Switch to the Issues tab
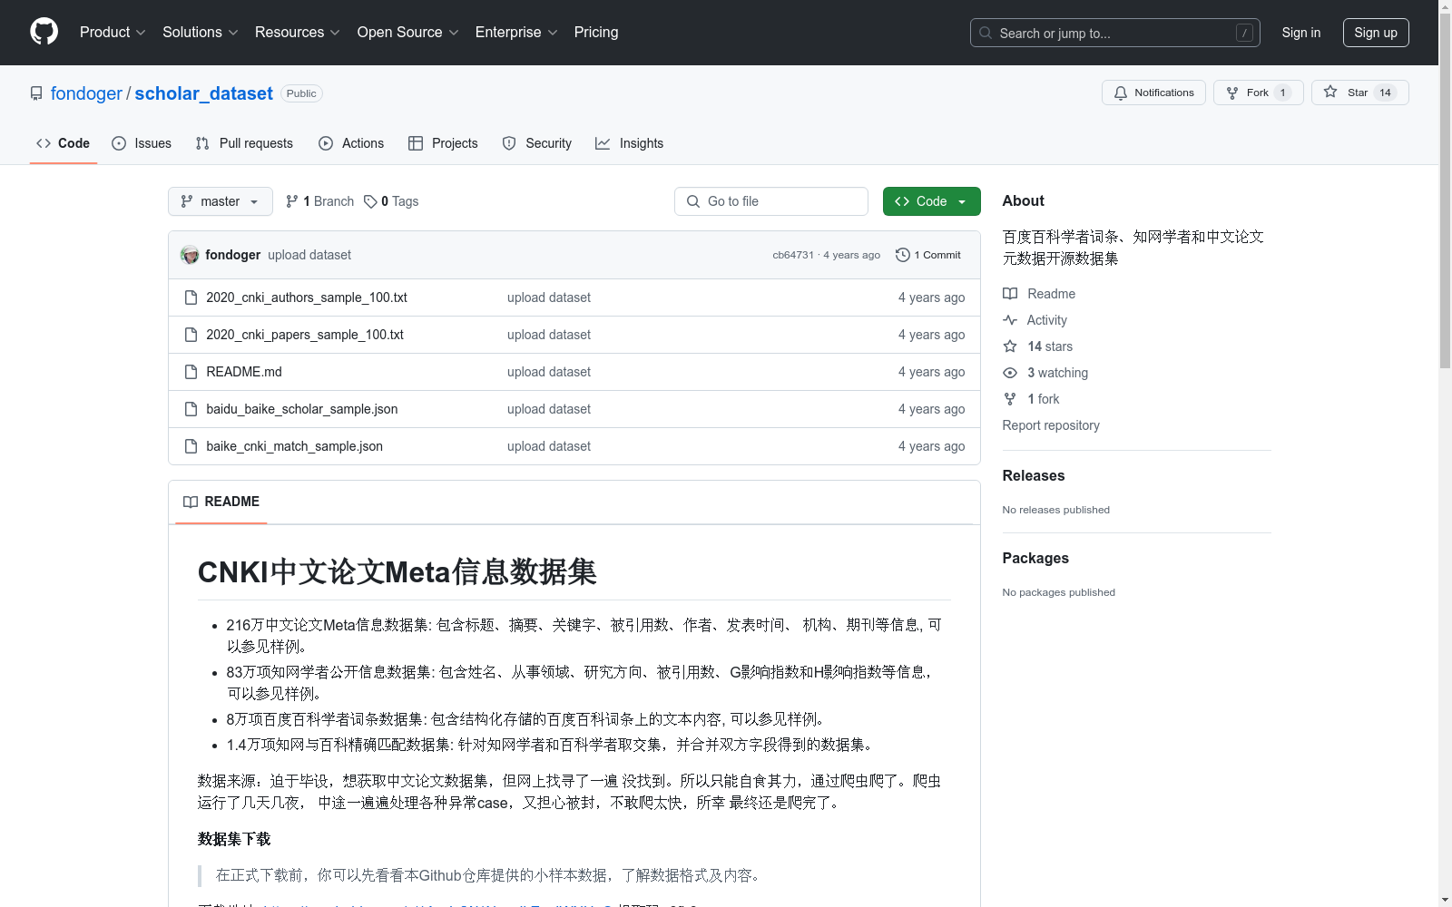The width and height of the screenshot is (1452, 907). coord(142,143)
